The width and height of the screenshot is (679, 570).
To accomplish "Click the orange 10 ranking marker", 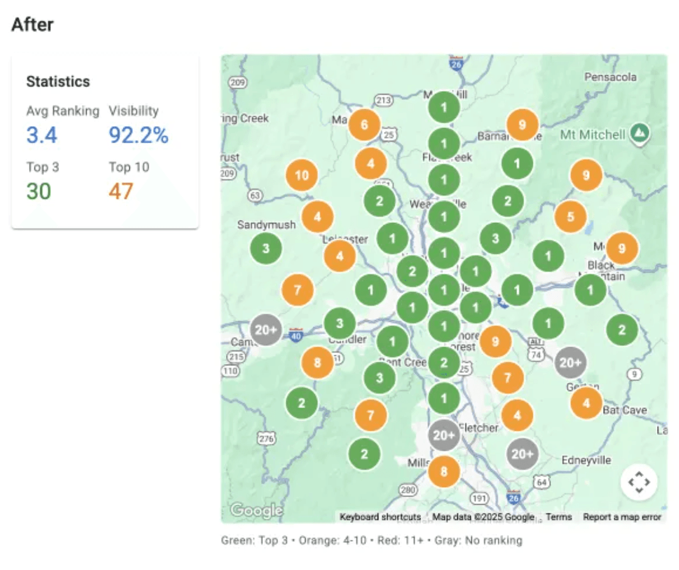I will coord(302,176).
